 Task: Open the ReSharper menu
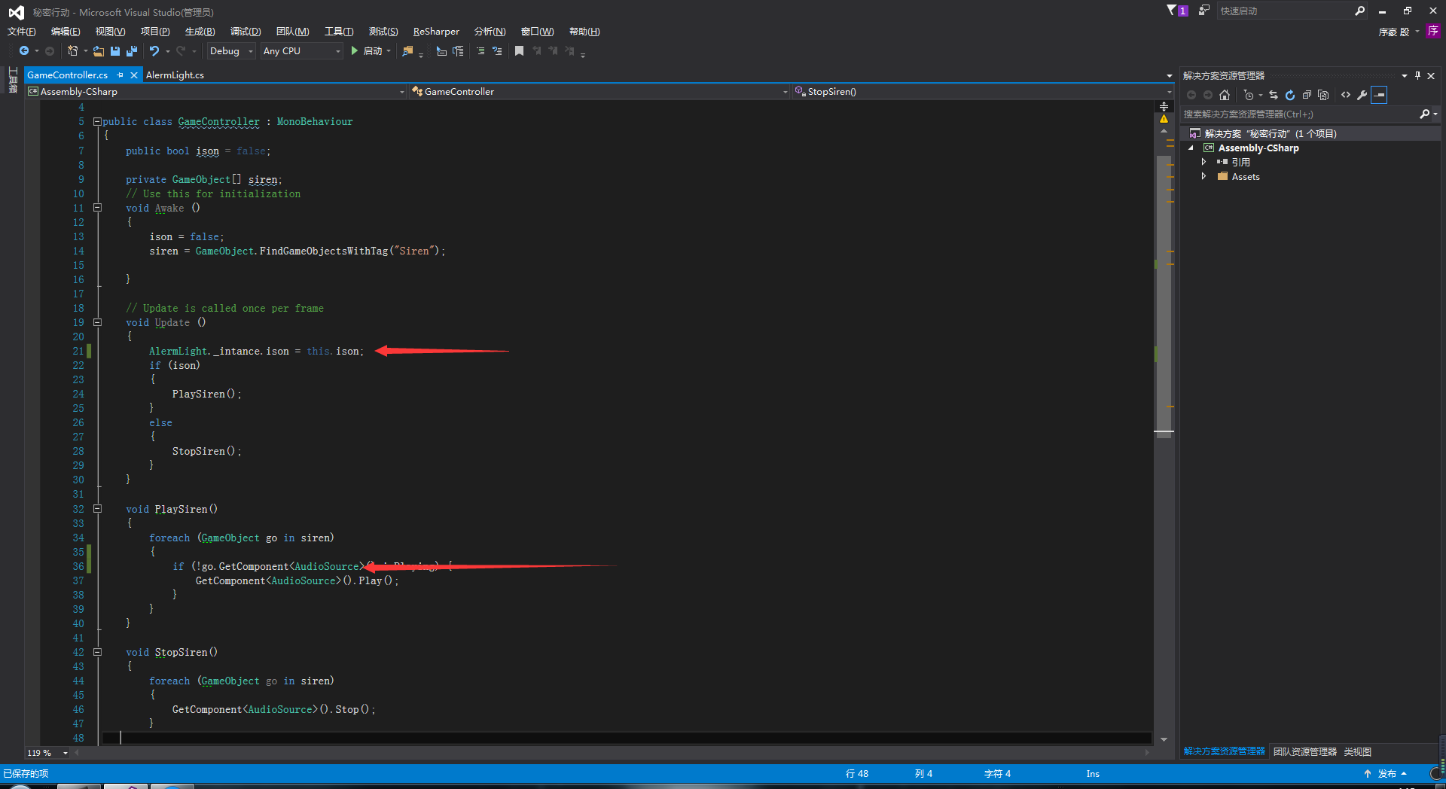click(436, 32)
